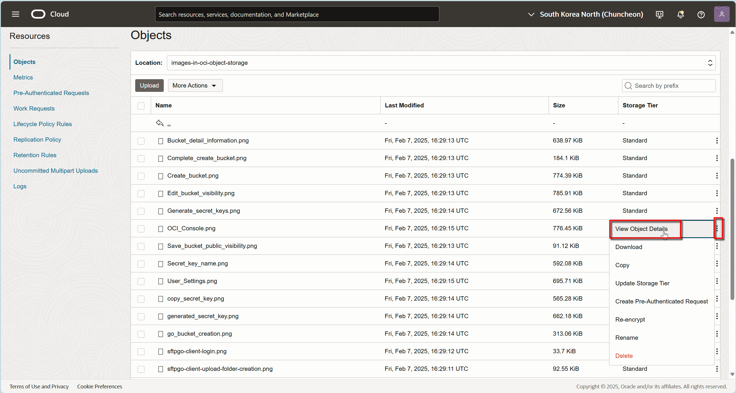Click the Objects sidebar item

[x=24, y=62]
